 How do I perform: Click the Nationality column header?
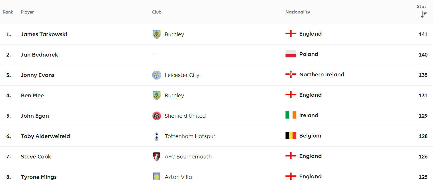pyautogui.click(x=298, y=12)
